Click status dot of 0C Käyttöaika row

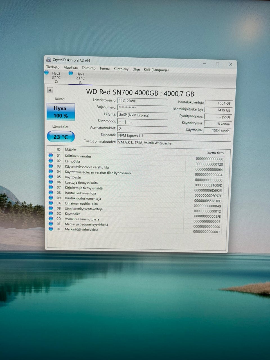point(51,213)
